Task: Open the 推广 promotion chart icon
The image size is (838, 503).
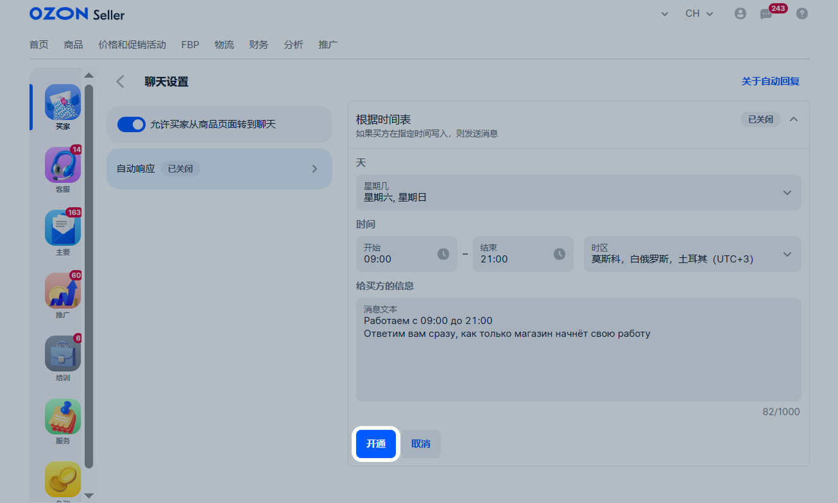Action: pos(63,291)
